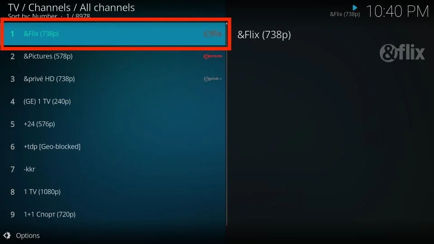The width and height of the screenshot is (434, 244).
Task: Click the now playing &Flix (738p) label
Action: tap(345, 14)
